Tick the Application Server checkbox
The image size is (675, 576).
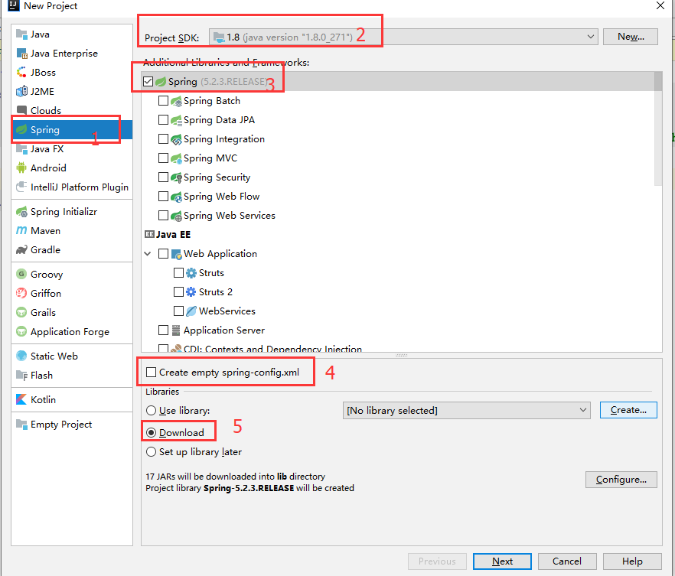[163, 330]
